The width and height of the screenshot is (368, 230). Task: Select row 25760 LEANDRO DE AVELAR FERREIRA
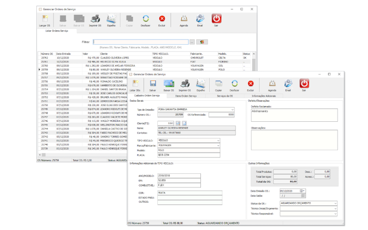pos(145,66)
